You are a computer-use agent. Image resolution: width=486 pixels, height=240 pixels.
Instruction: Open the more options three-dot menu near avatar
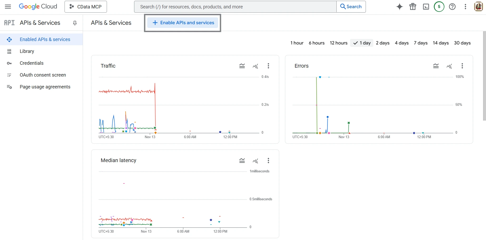(x=465, y=7)
